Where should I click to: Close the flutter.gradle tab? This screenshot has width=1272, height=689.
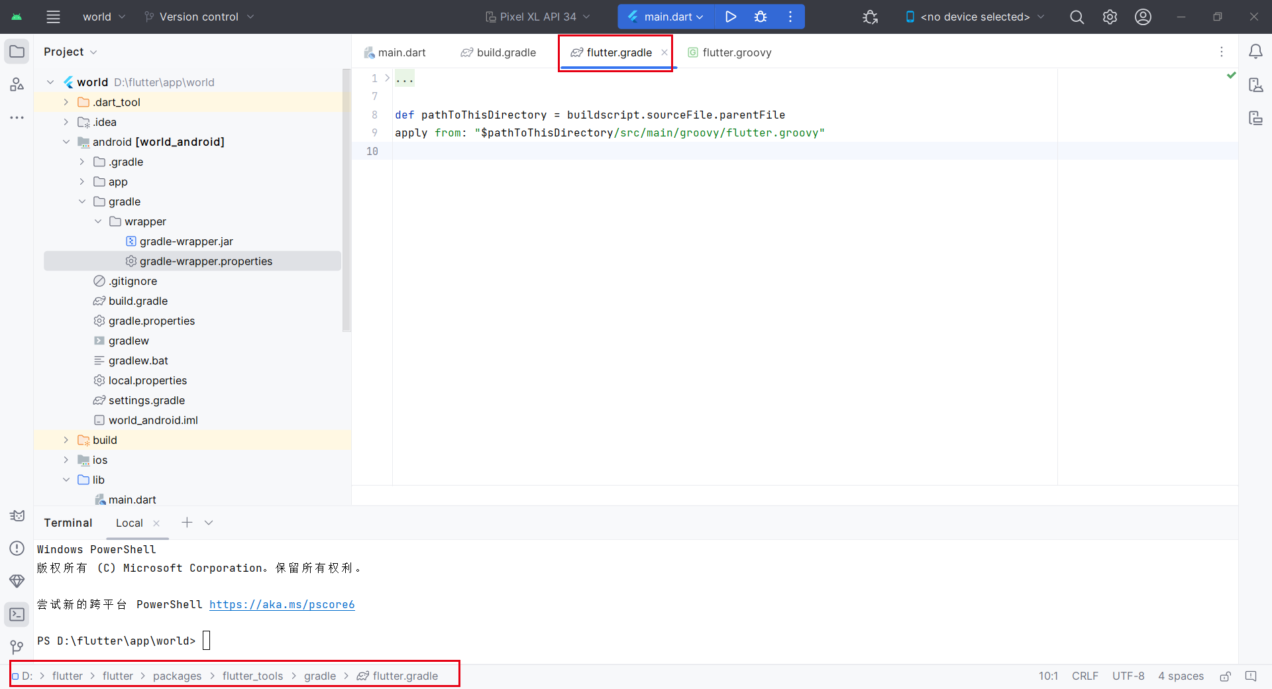coord(664,52)
